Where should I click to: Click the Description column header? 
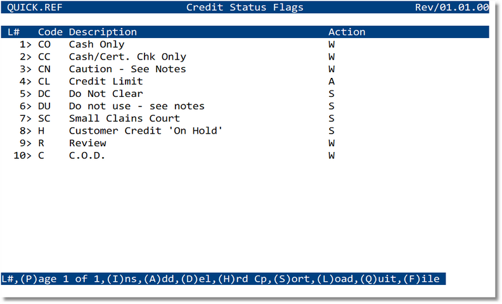tap(103, 32)
